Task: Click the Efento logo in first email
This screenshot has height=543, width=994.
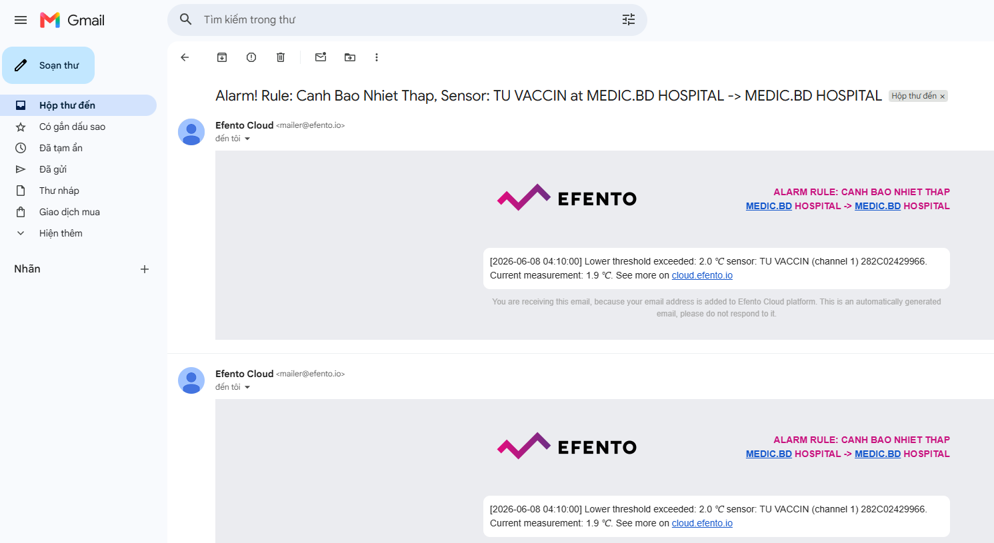Action: click(567, 198)
